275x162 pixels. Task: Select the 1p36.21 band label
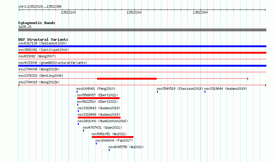coord(25,27)
